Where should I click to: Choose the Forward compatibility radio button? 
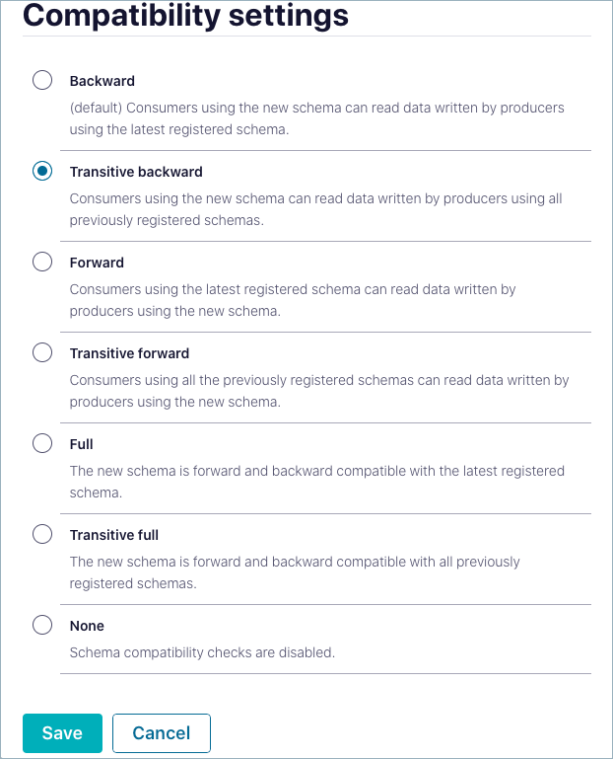coord(42,262)
